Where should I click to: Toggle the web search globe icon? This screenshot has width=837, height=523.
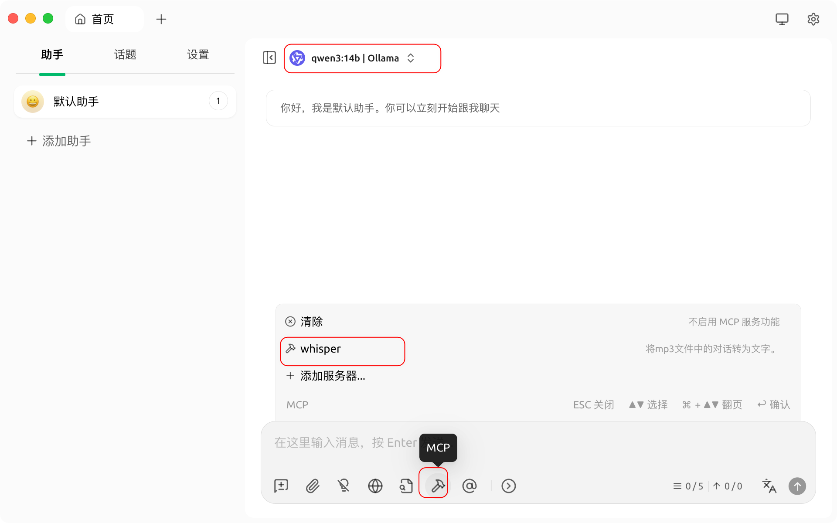(x=375, y=486)
